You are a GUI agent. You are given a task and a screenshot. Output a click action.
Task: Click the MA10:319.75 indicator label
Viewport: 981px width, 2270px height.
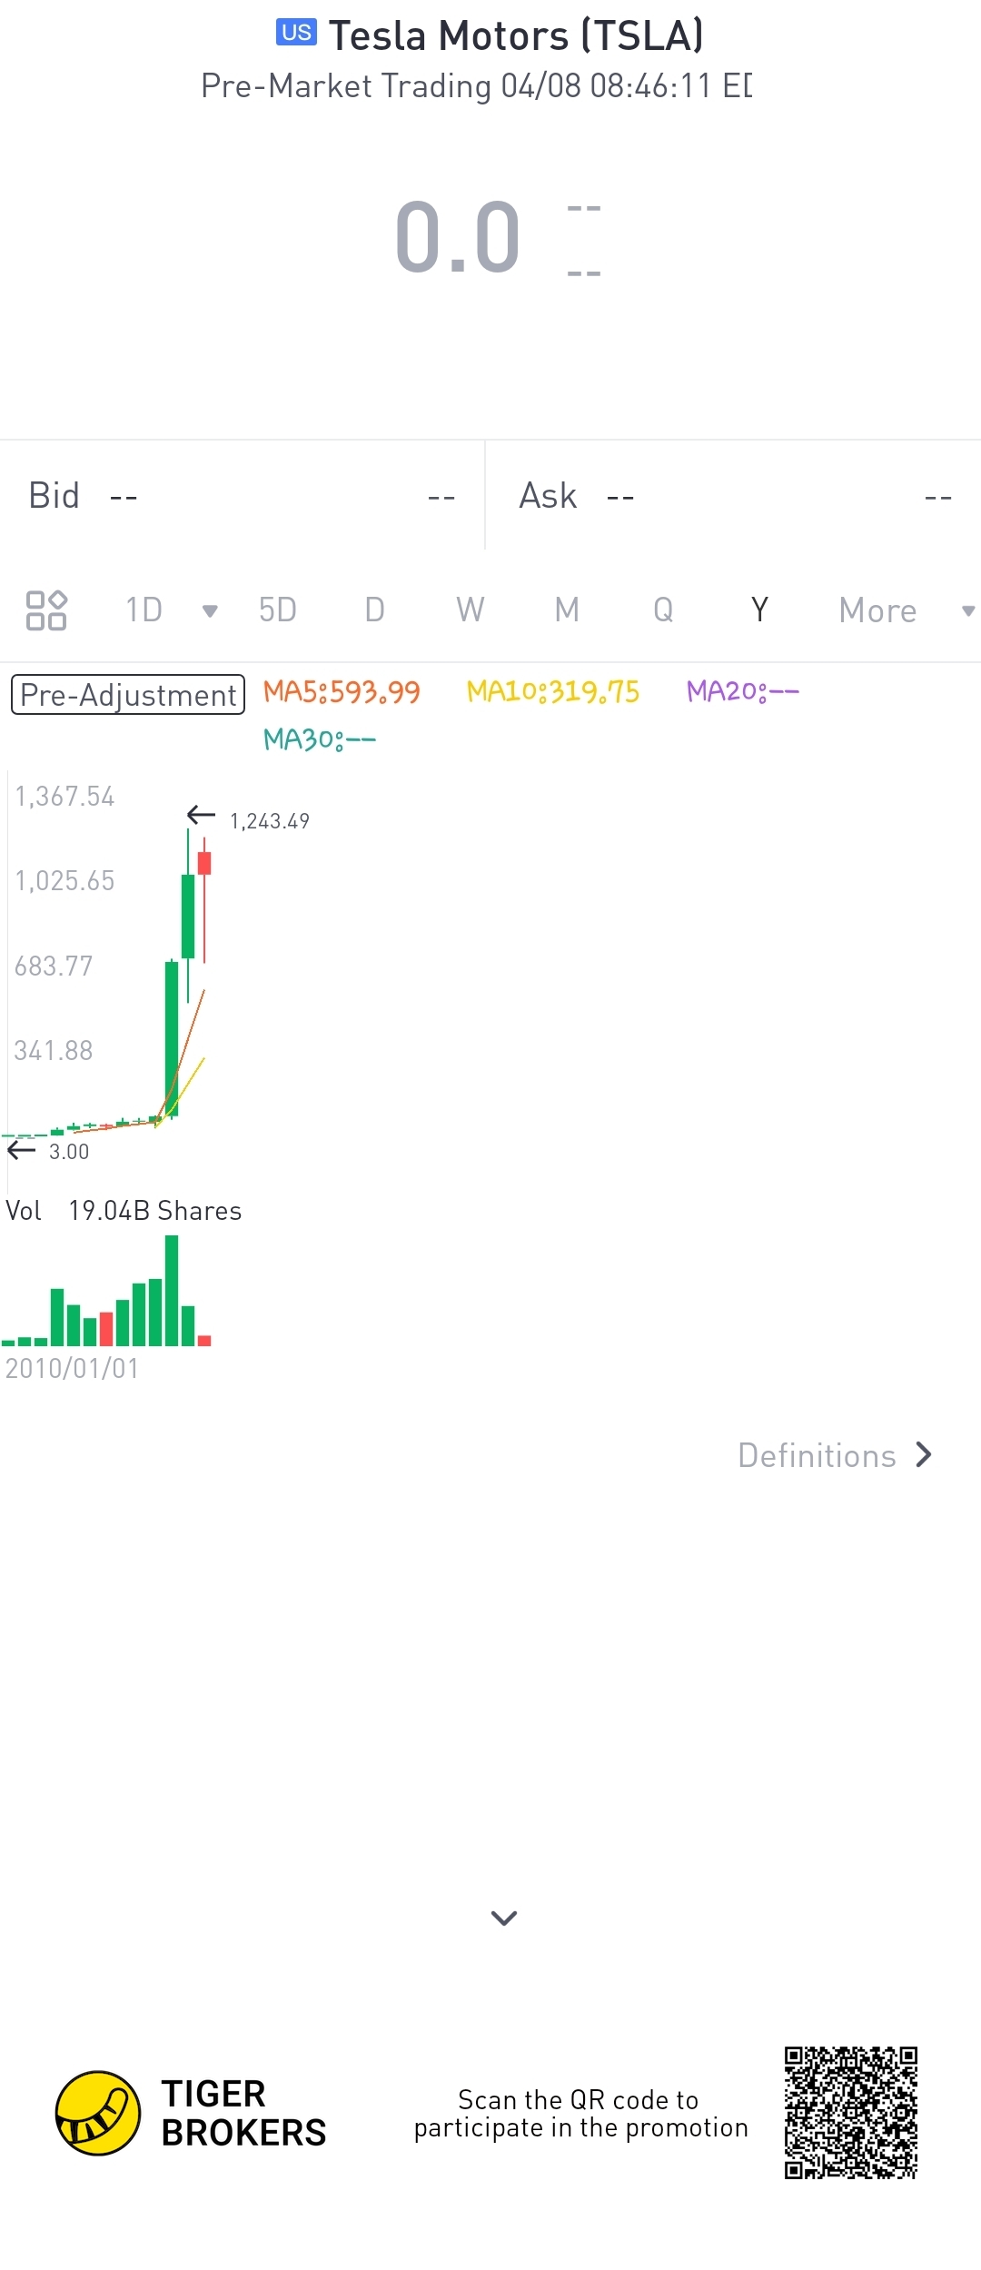pos(553,692)
